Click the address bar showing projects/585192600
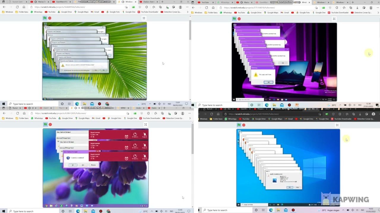 (x=270, y=114)
